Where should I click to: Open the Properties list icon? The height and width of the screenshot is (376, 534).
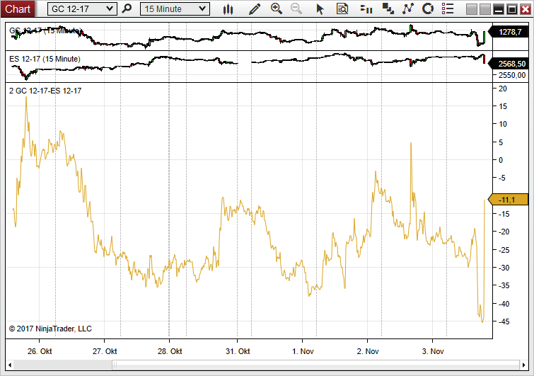tap(448, 9)
